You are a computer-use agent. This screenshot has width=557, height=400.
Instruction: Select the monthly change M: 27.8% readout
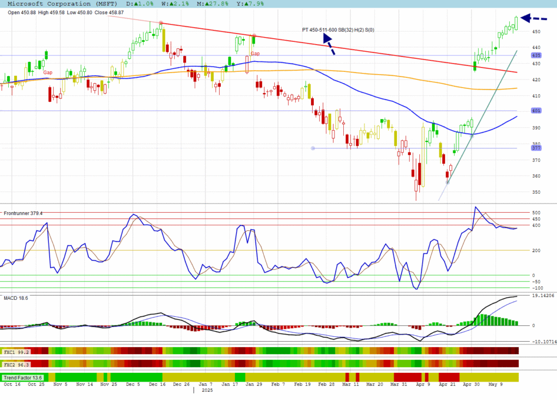pos(213,4)
